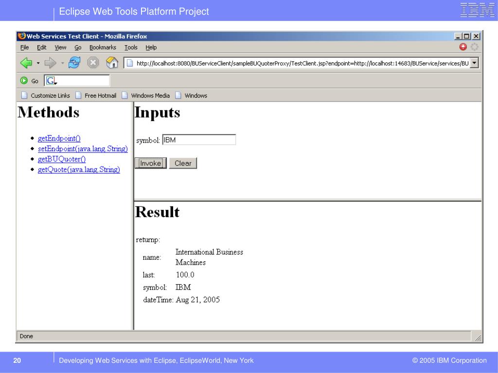The width and height of the screenshot is (498, 373).
Task: Open the Windows bookmark
Action: coord(191,96)
